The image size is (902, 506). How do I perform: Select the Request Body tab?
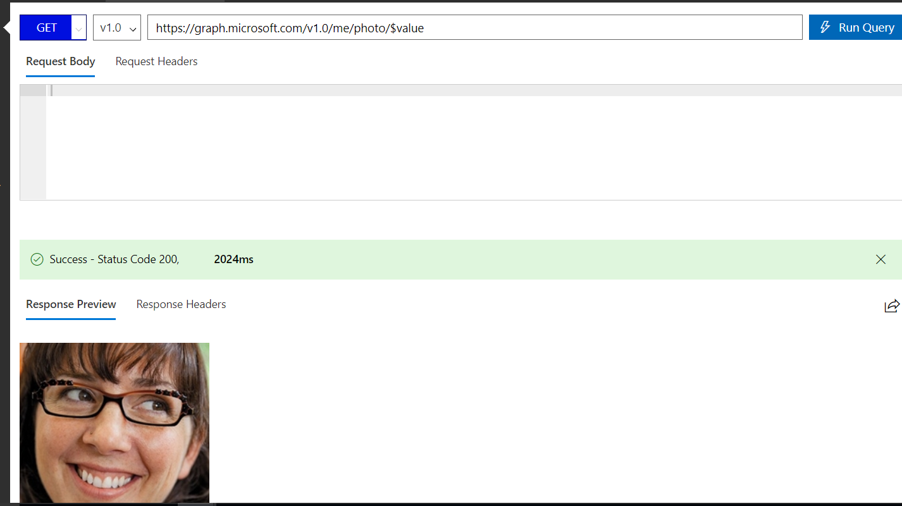tap(60, 61)
